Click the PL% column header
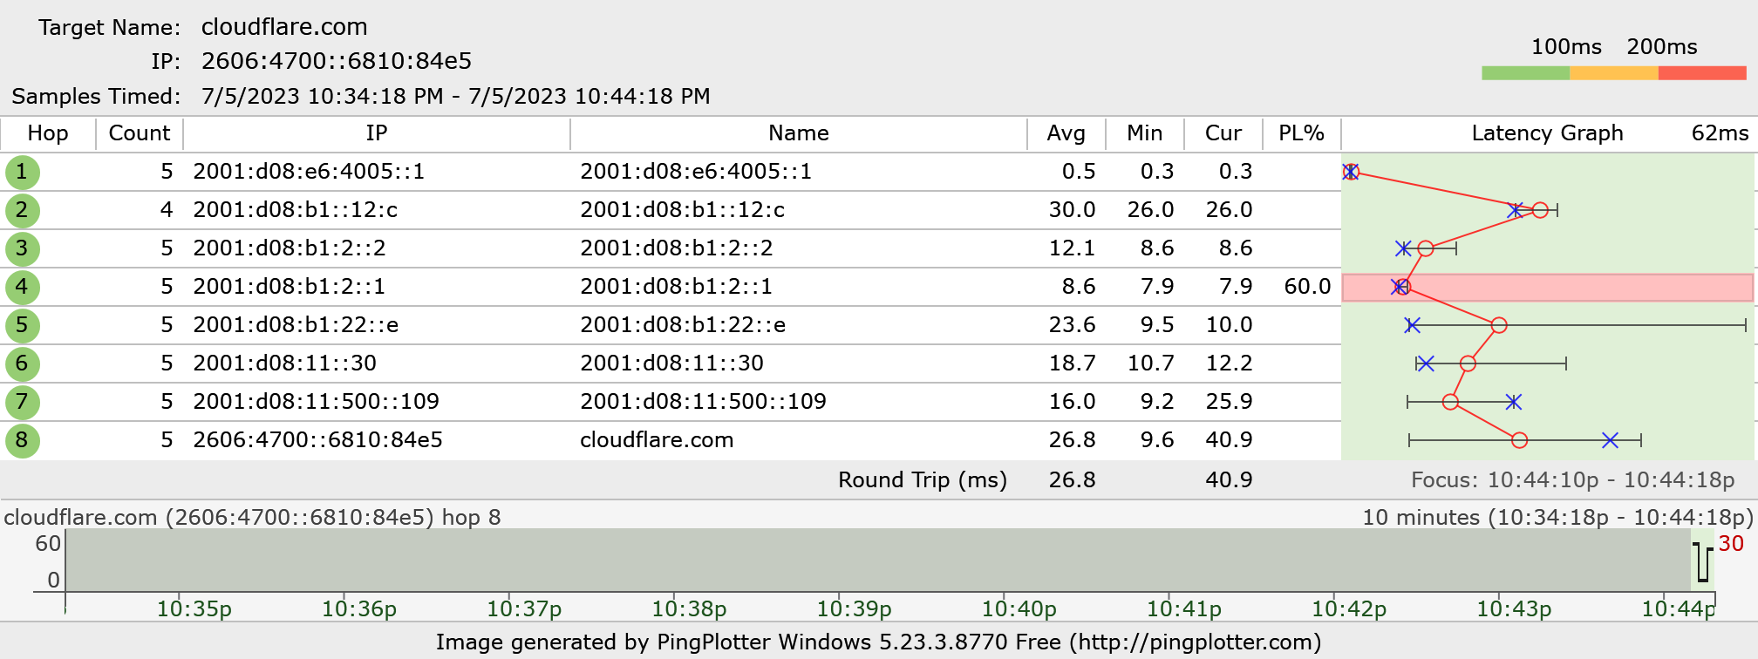Image resolution: width=1758 pixels, height=659 pixels. pyautogui.click(x=1302, y=133)
